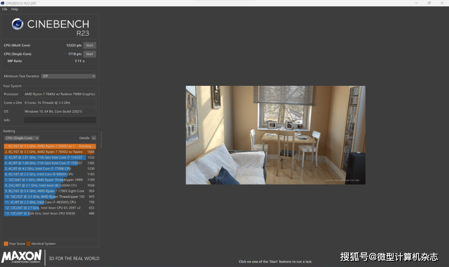Screen dimensions: 449x267
Task: Click the Cinebench sphere logo icon
Action: pyautogui.click(x=17, y=24)
